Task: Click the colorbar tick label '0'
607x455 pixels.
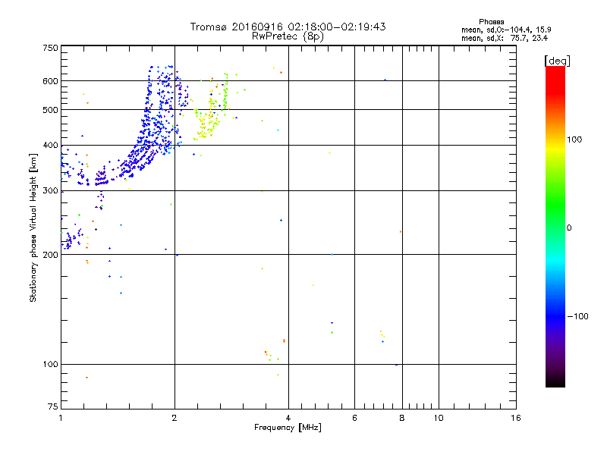Action: point(569,227)
